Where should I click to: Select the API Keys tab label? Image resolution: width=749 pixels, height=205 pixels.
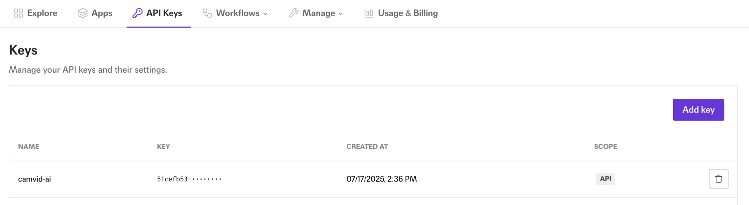coord(164,13)
